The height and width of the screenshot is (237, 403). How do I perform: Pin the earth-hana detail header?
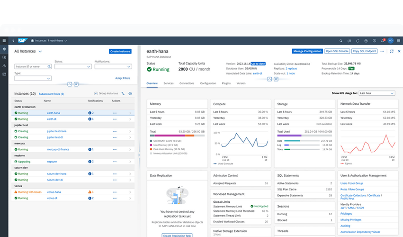point(276,79)
